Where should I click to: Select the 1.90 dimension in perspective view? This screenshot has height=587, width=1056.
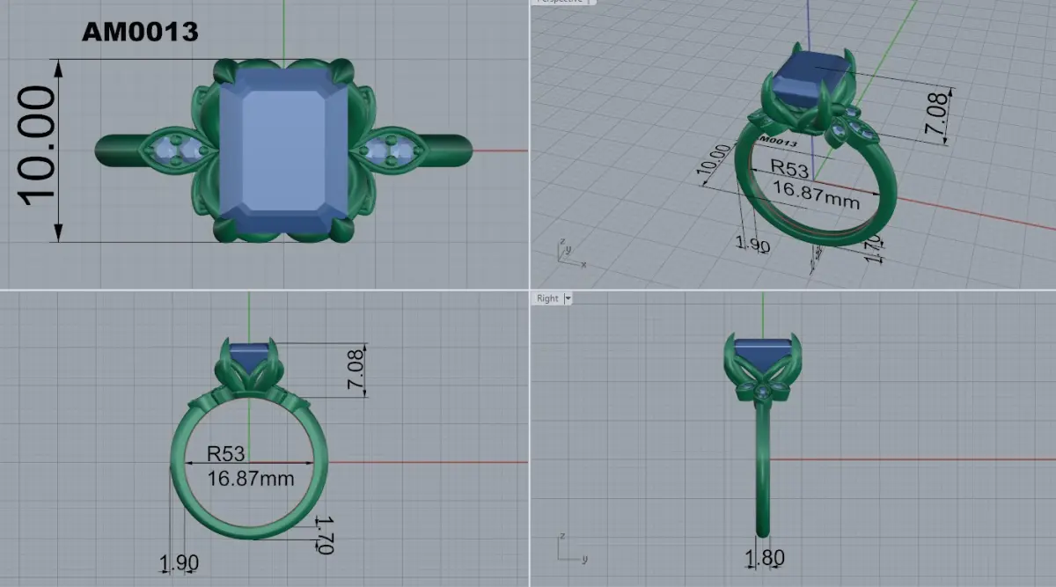coord(752,244)
